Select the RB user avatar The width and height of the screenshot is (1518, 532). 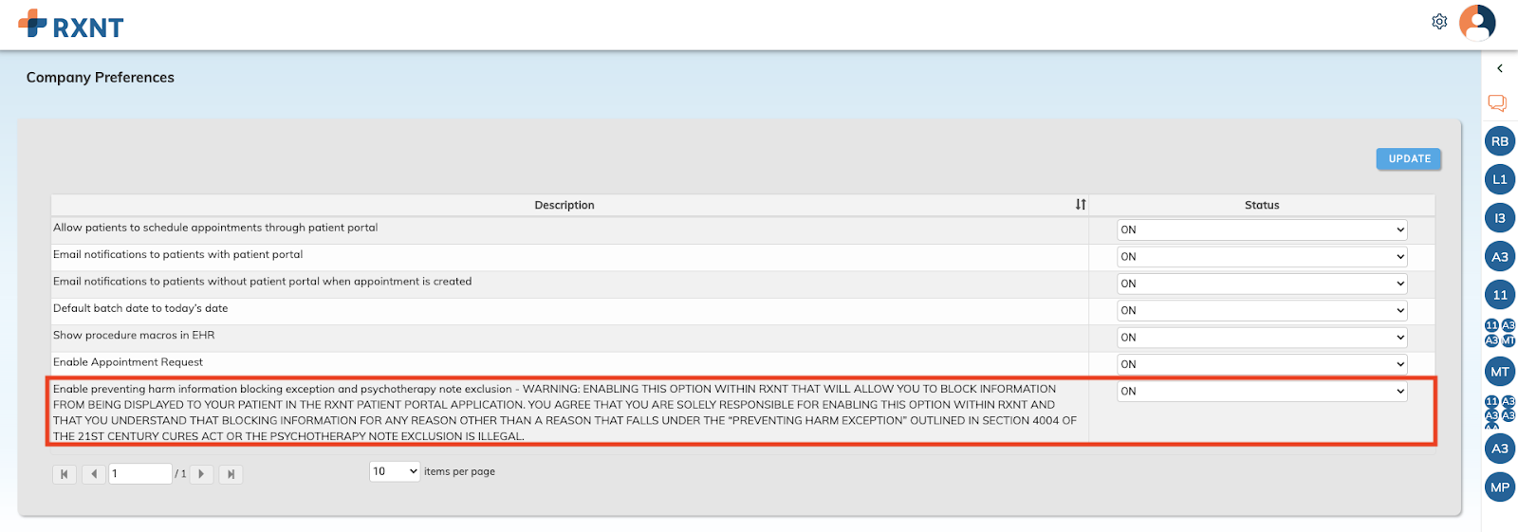click(x=1500, y=141)
